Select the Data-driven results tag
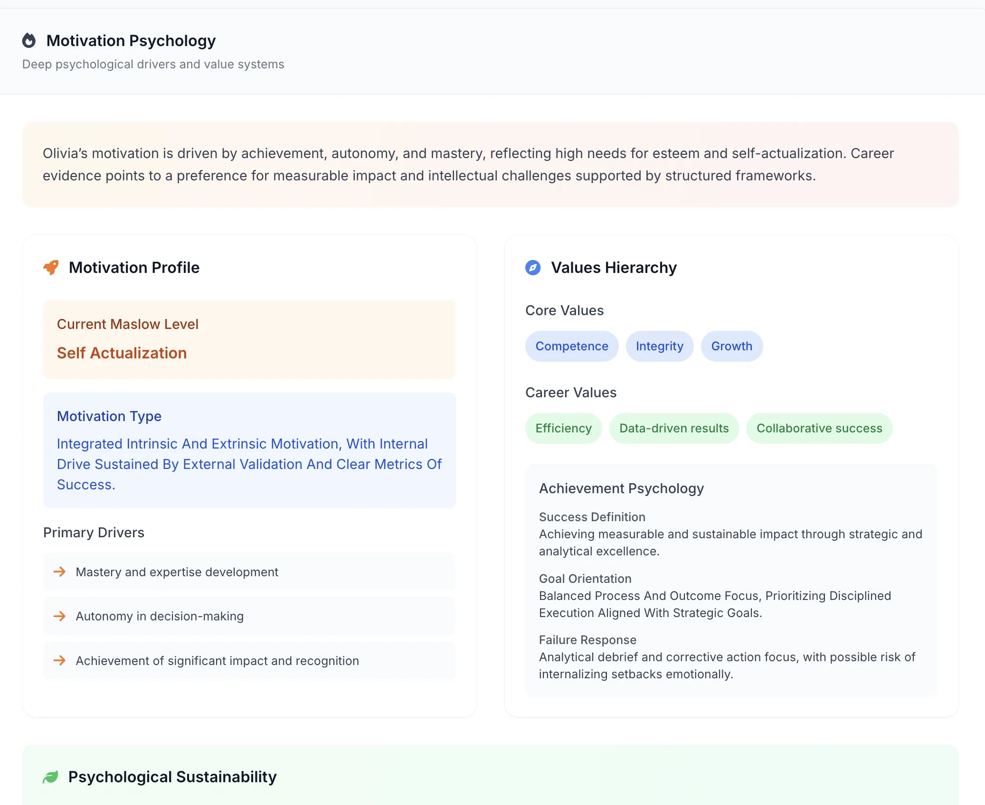Viewport: 985px width, 805px height. [x=674, y=428]
